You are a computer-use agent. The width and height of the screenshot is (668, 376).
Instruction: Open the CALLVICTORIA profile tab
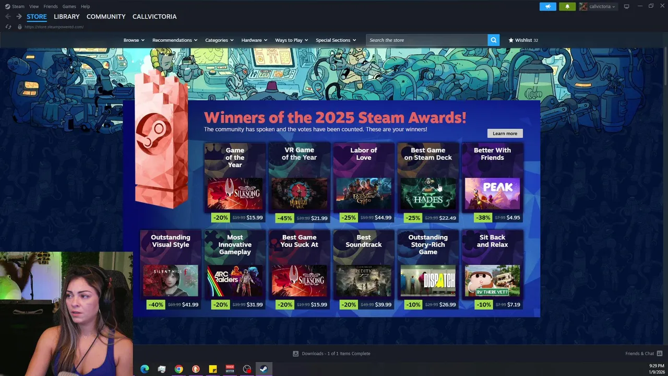click(x=154, y=17)
